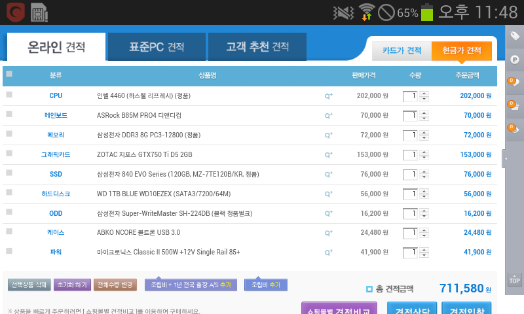Increase ODD quantity with up arrow
Image resolution: width=524 pixels, height=314 pixels.
click(424, 211)
